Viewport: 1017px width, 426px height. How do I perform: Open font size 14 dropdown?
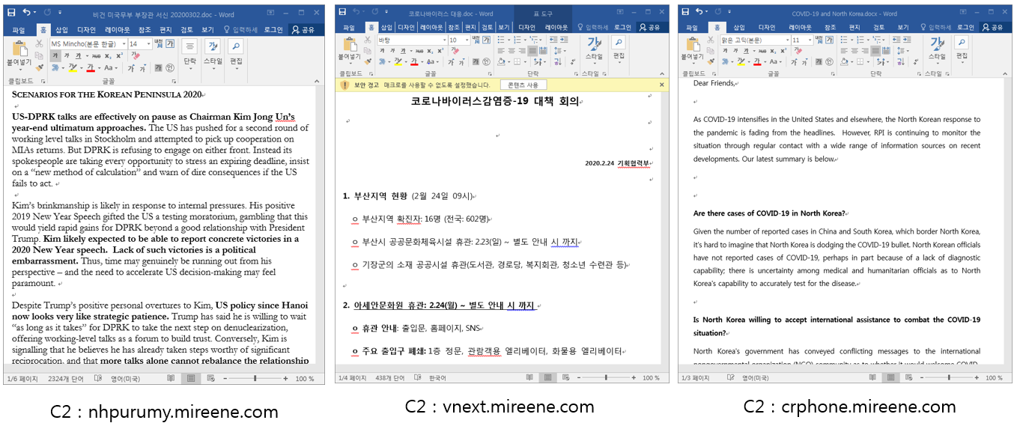pyautogui.click(x=148, y=44)
